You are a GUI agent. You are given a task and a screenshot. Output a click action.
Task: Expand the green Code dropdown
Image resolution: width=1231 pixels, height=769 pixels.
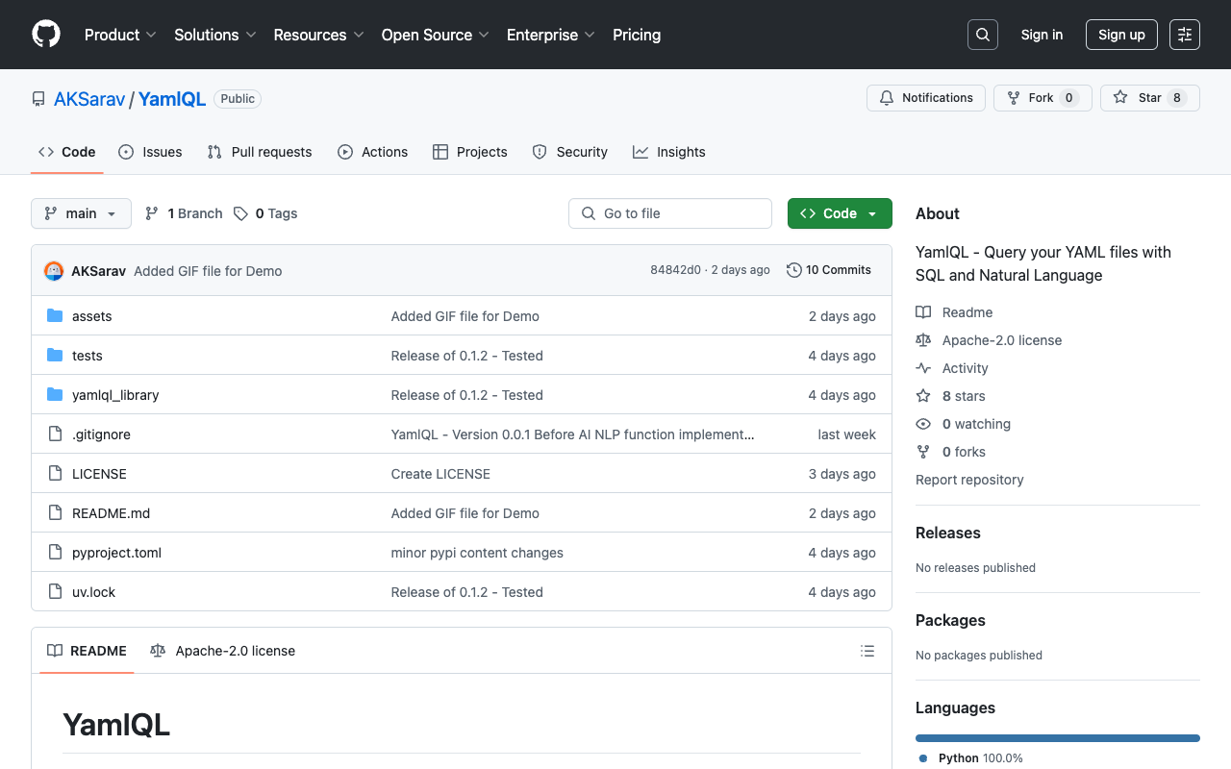click(x=839, y=212)
